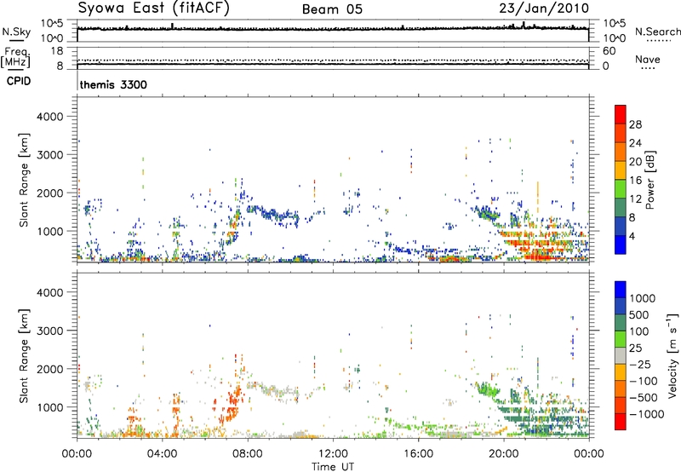Screen dimensions: 681x472
Task: Select the 'themis 3300' CPID text
Action: coord(113,84)
